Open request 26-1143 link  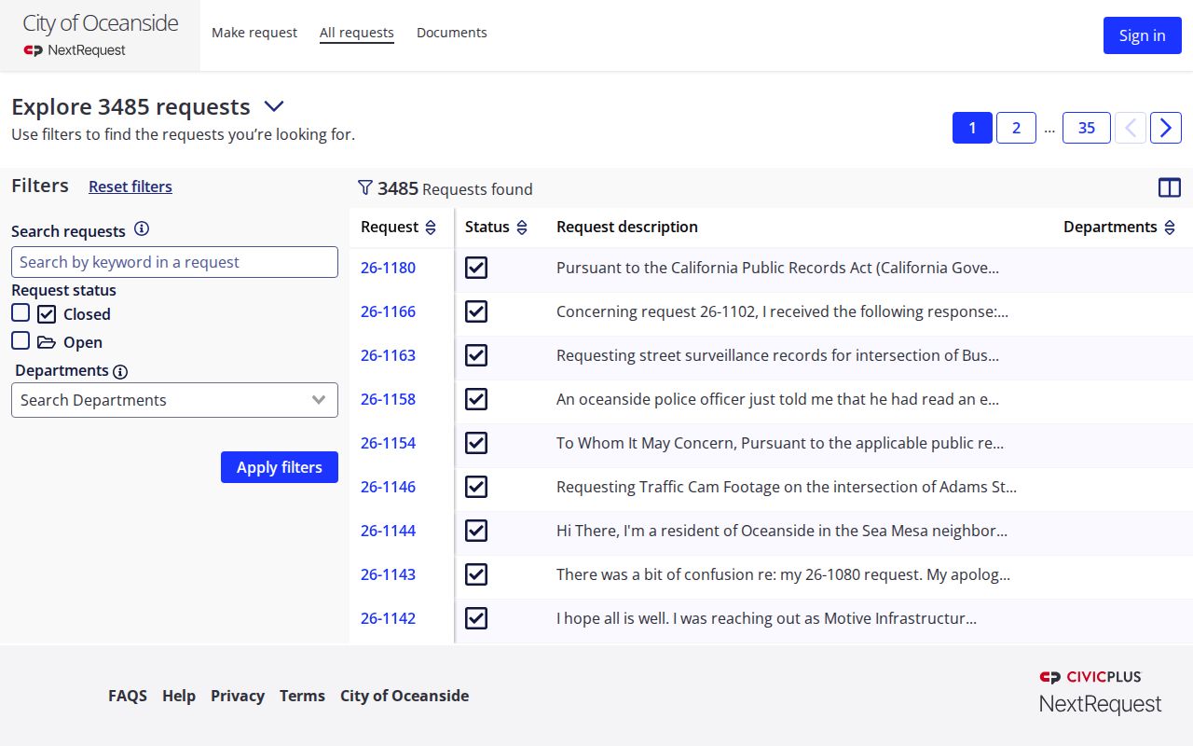[388, 574]
